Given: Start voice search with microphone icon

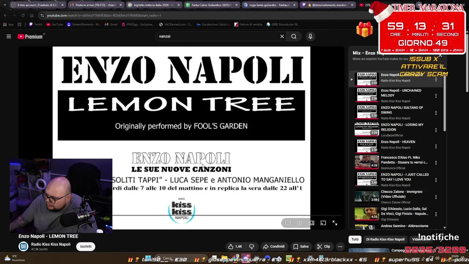Looking at the screenshot, I should (310, 36).
